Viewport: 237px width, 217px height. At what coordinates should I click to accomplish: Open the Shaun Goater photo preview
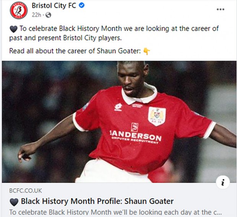pyautogui.click(x=119, y=122)
